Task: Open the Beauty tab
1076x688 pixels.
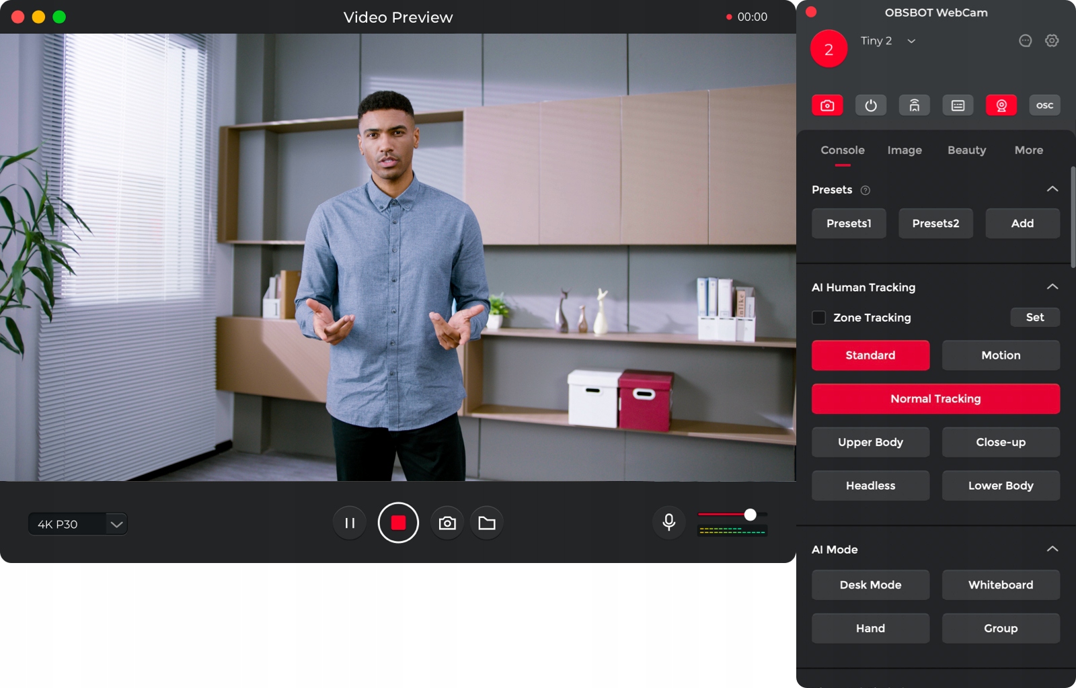Action: click(966, 150)
